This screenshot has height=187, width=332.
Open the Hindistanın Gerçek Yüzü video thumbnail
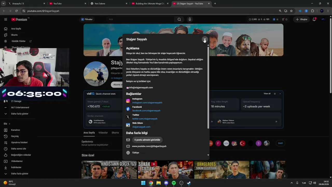pyautogui.click(x=109, y=170)
